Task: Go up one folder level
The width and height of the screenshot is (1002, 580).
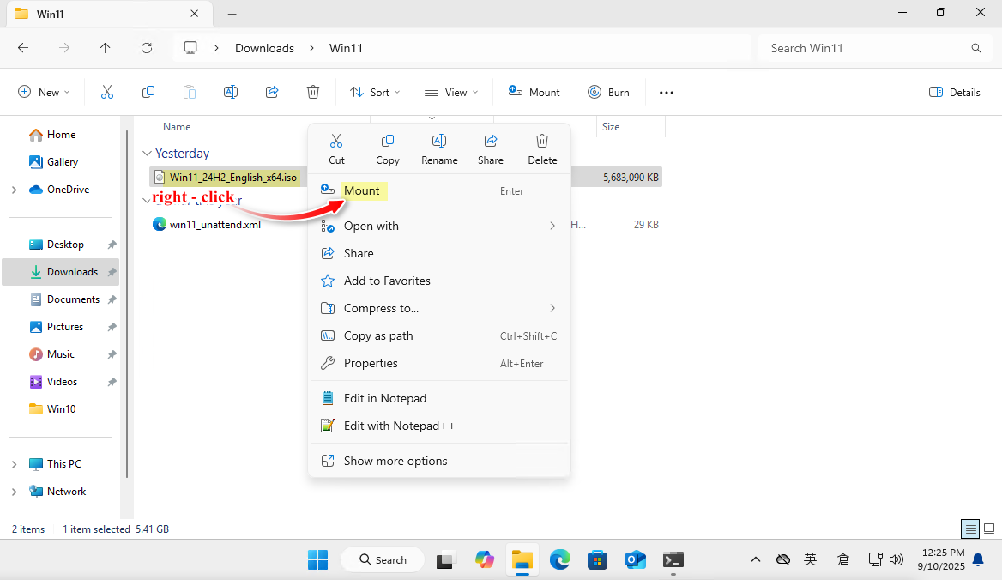Action: point(106,48)
